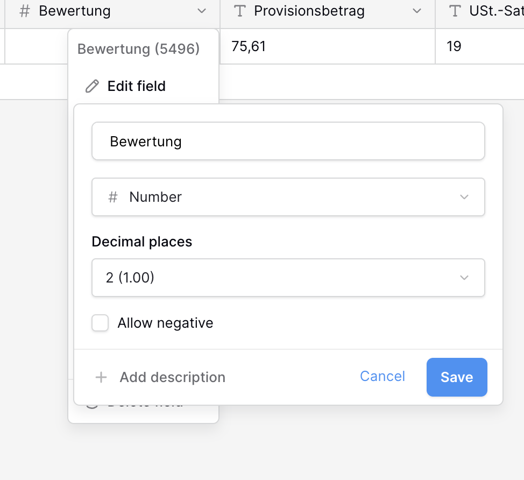Enable the Allow negative checkbox

tap(101, 323)
